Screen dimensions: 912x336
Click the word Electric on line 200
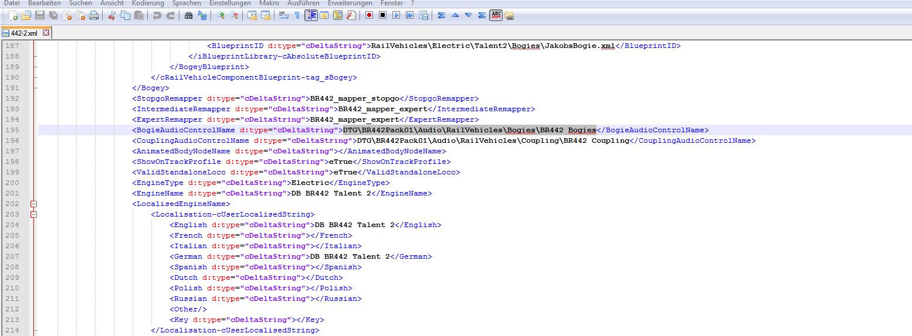[310, 183]
